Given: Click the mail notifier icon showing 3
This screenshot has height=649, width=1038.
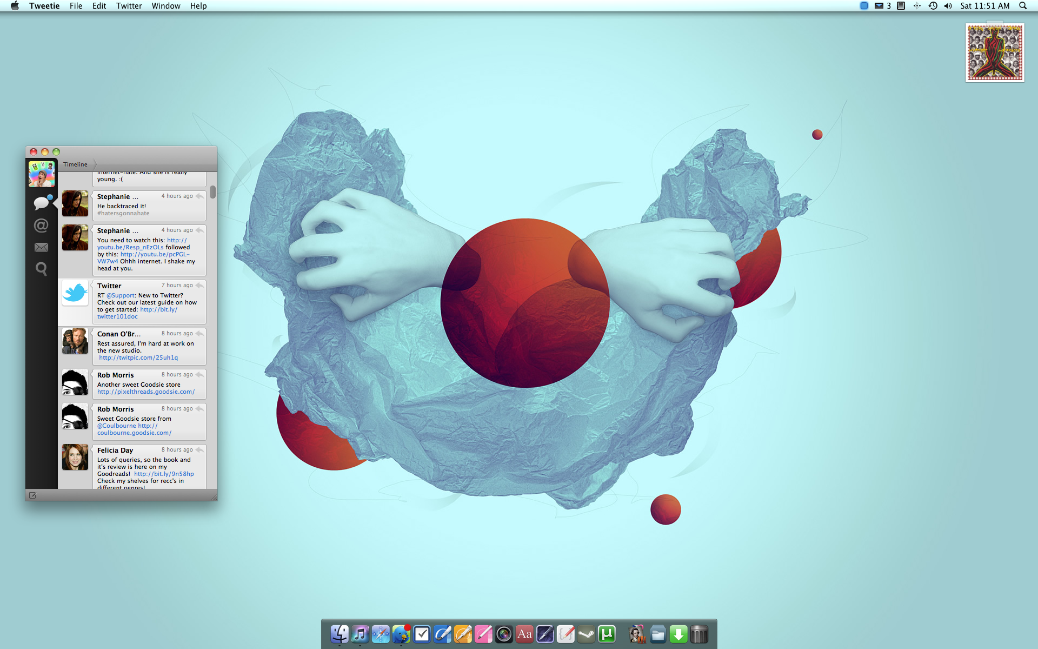Looking at the screenshot, I should coord(883,6).
